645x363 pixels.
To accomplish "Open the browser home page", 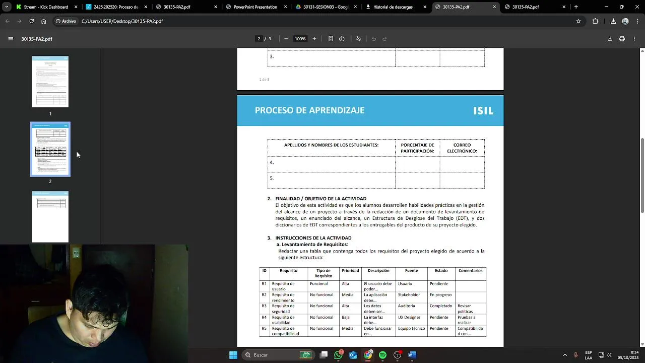I will (44, 21).
